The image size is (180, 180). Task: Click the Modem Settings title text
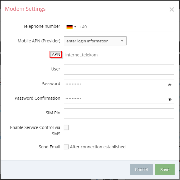click(25, 9)
